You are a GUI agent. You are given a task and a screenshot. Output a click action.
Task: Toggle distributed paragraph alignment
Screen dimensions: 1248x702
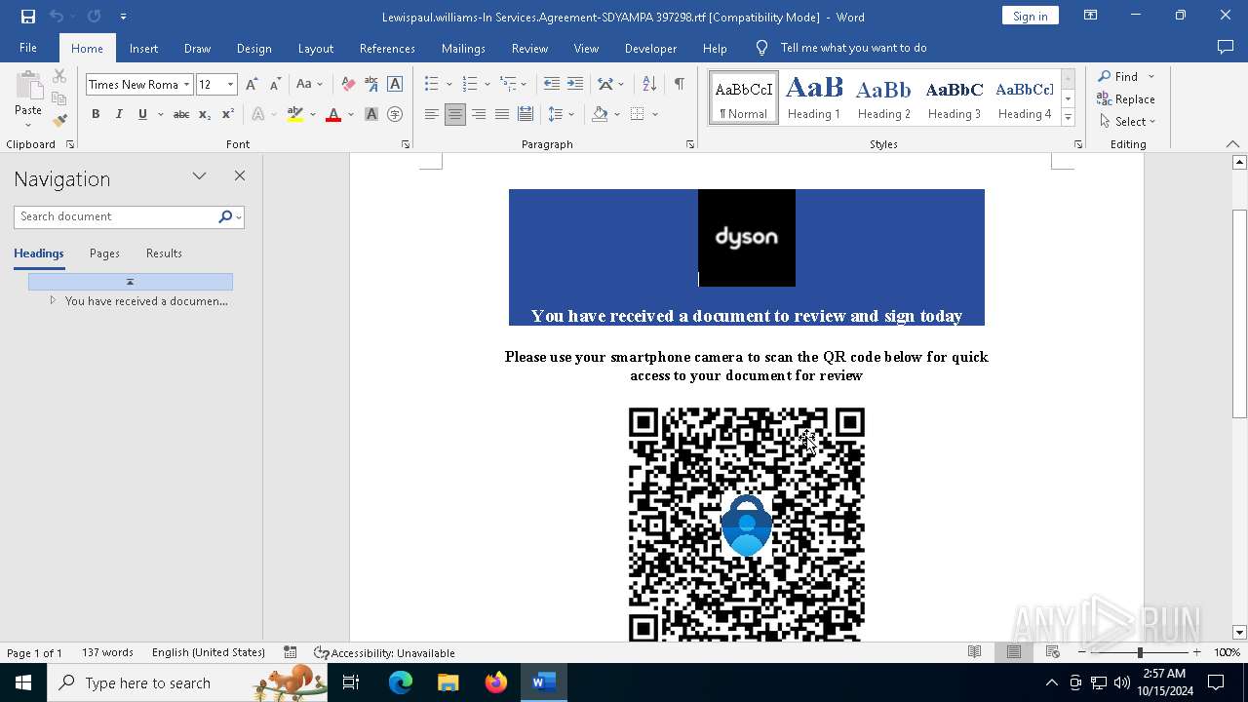pos(526,115)
